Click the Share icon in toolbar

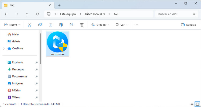pos(71,25)
